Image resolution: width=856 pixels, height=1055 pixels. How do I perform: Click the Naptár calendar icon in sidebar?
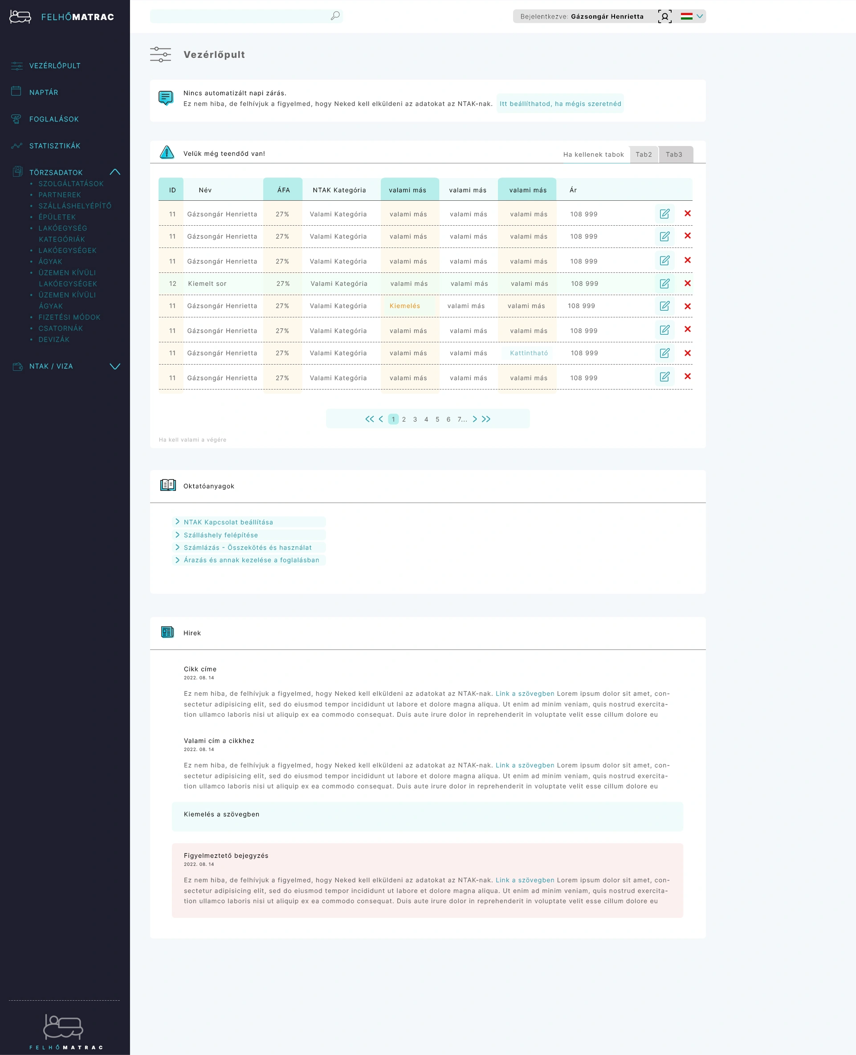click(16, 92)
